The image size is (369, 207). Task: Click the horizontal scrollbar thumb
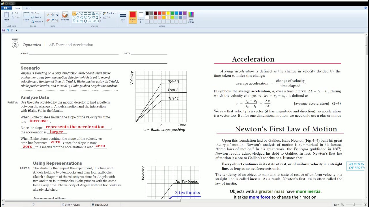pos(93,200)
